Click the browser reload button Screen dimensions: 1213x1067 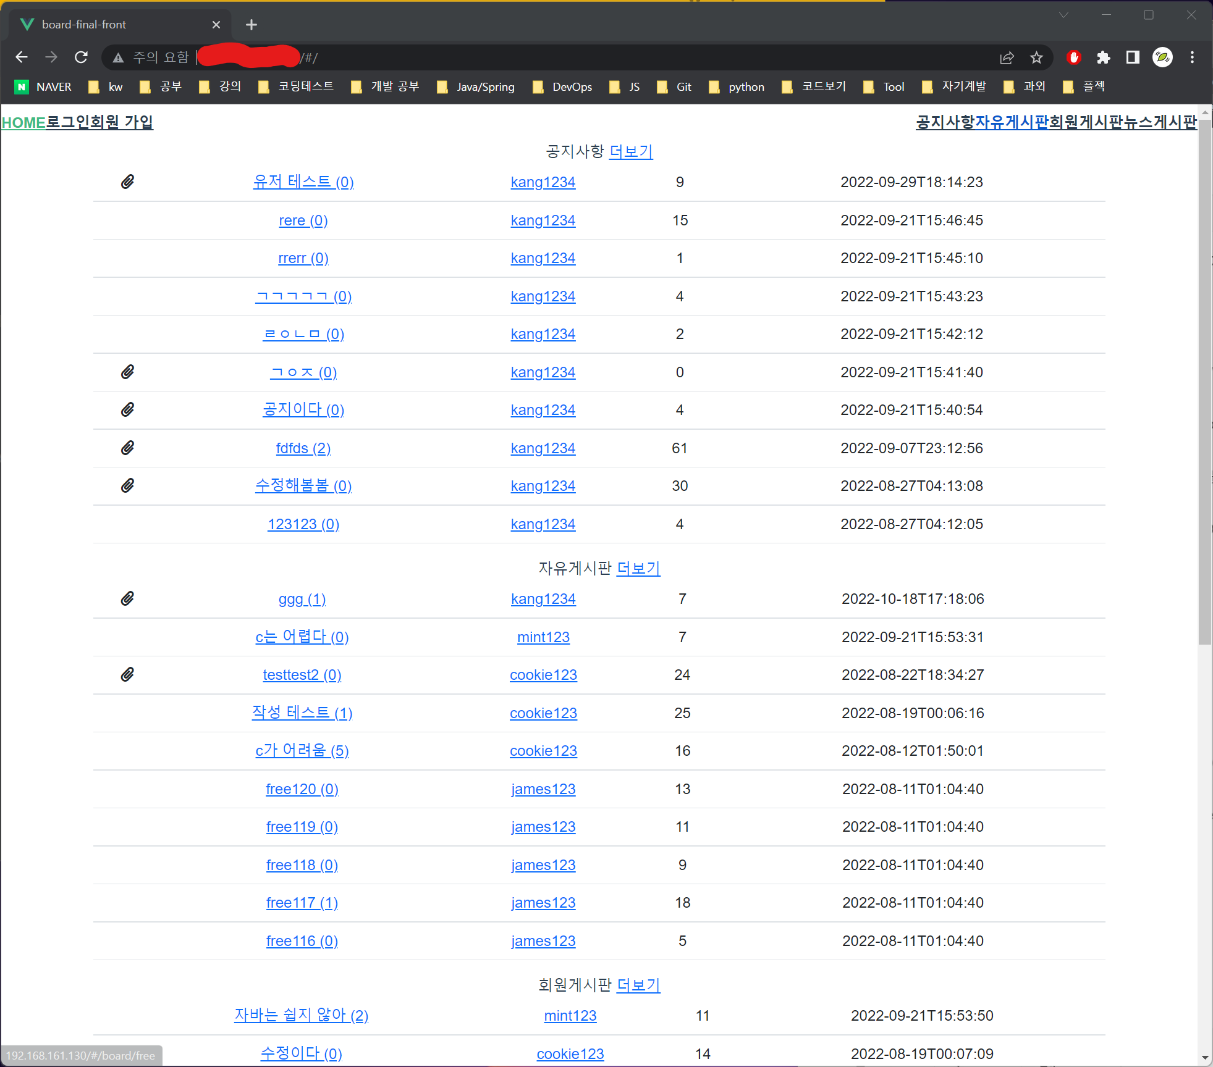pos(81,57)
